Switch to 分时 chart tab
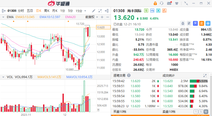Image resolution: width=212 pixels, height=116 pixels. coord(21,11)
